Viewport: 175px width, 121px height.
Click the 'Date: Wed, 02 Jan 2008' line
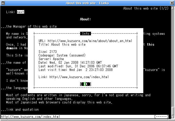click(x=70, y=62)
